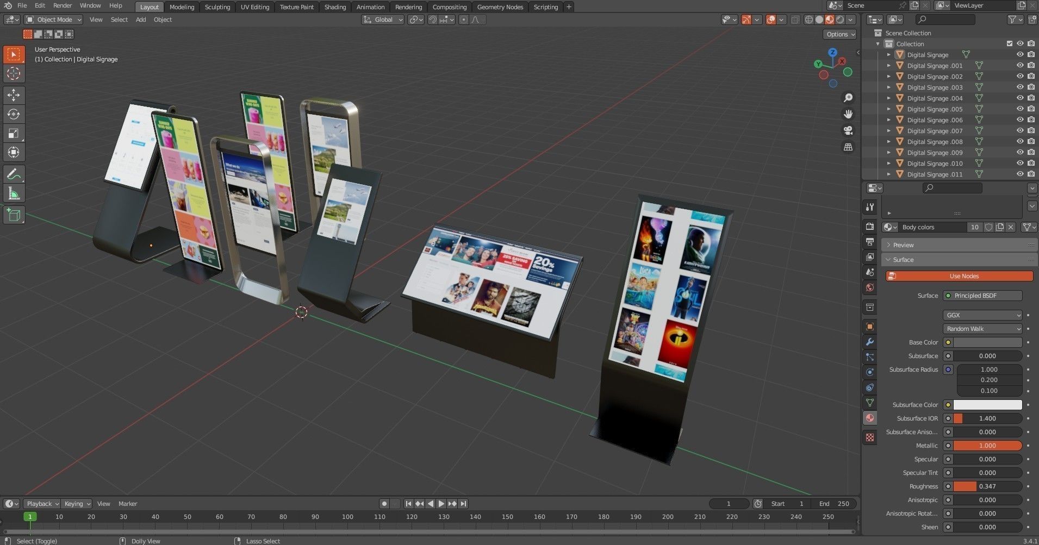Open the Modifiers wrench properties tab
The image size is (1039, 545).
click(x=870, y=342)
